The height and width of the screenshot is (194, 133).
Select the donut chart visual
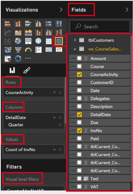coord(18,58)
